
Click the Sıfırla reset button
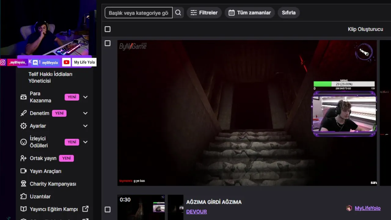coord(289,13)
